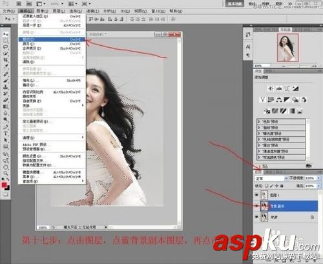This screenshot has width=323, height=264.
Task: Select the Move tool
Action: pyautogui.click(x=5, y=34)
